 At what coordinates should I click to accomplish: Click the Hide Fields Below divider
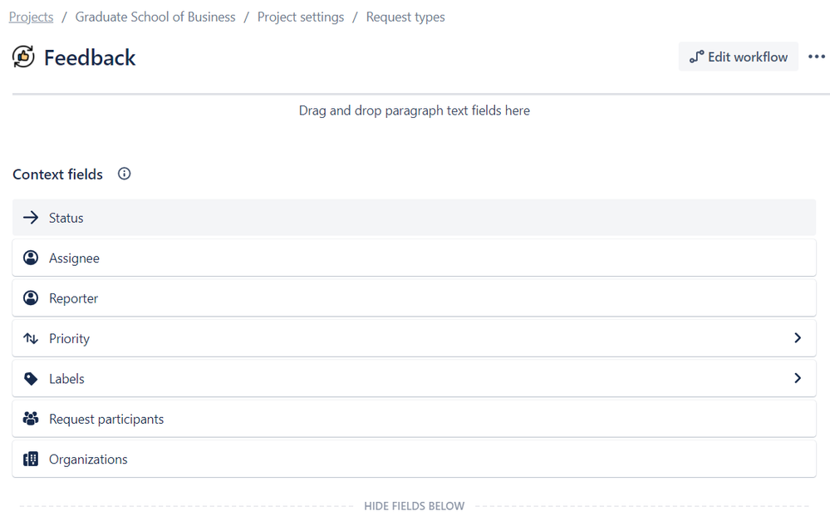point(415,505)
